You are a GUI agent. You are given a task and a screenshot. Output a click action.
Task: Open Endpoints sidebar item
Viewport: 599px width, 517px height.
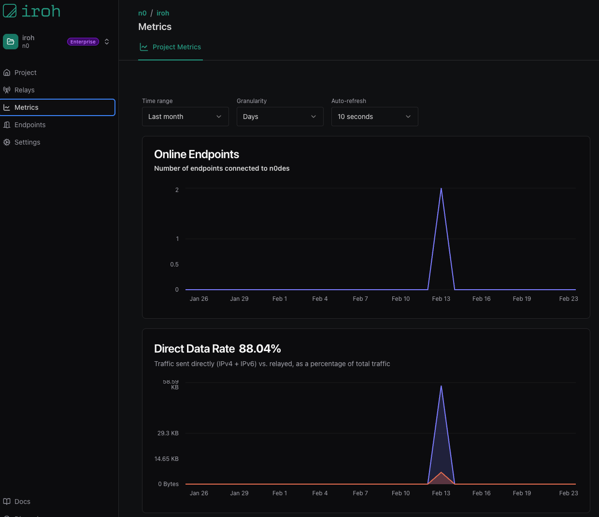pyautogui.click(x=57, y=125)
